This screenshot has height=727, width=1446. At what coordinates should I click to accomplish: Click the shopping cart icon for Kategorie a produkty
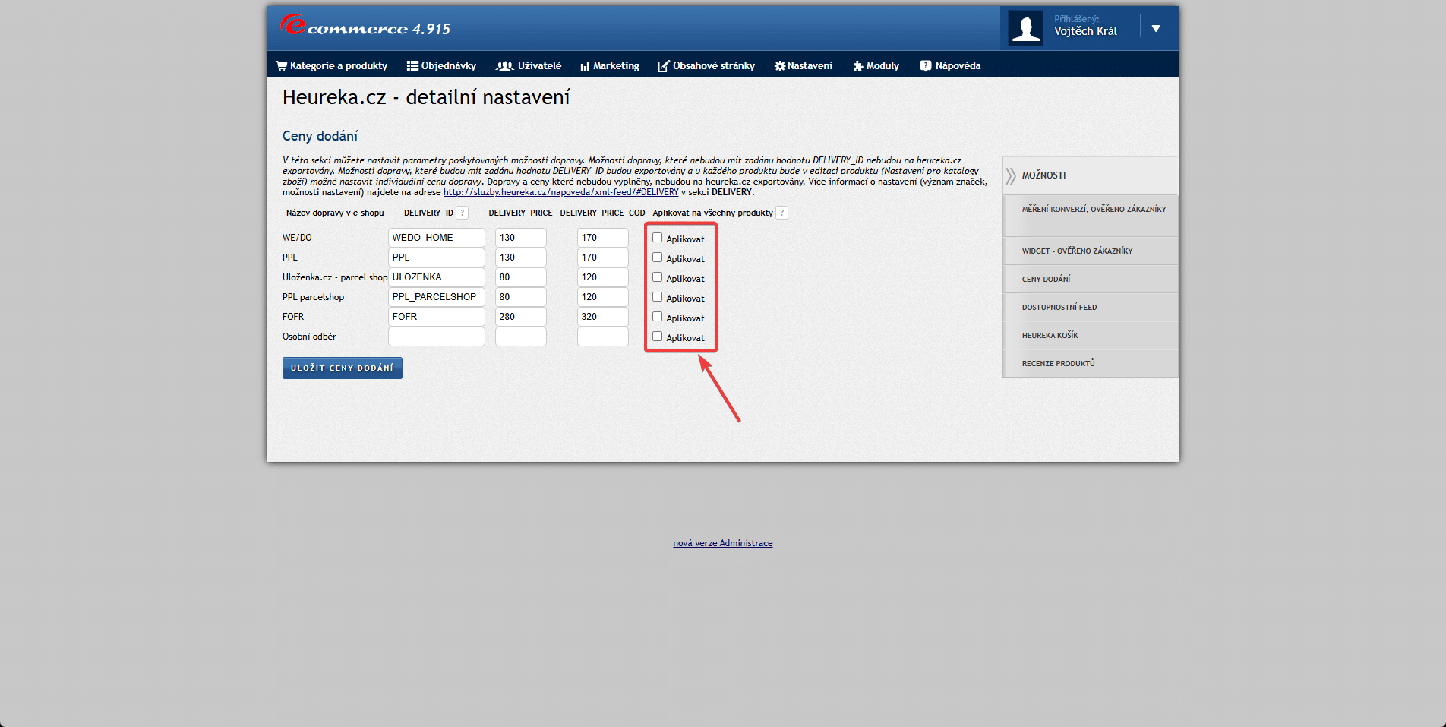click(x=281, y=66)
